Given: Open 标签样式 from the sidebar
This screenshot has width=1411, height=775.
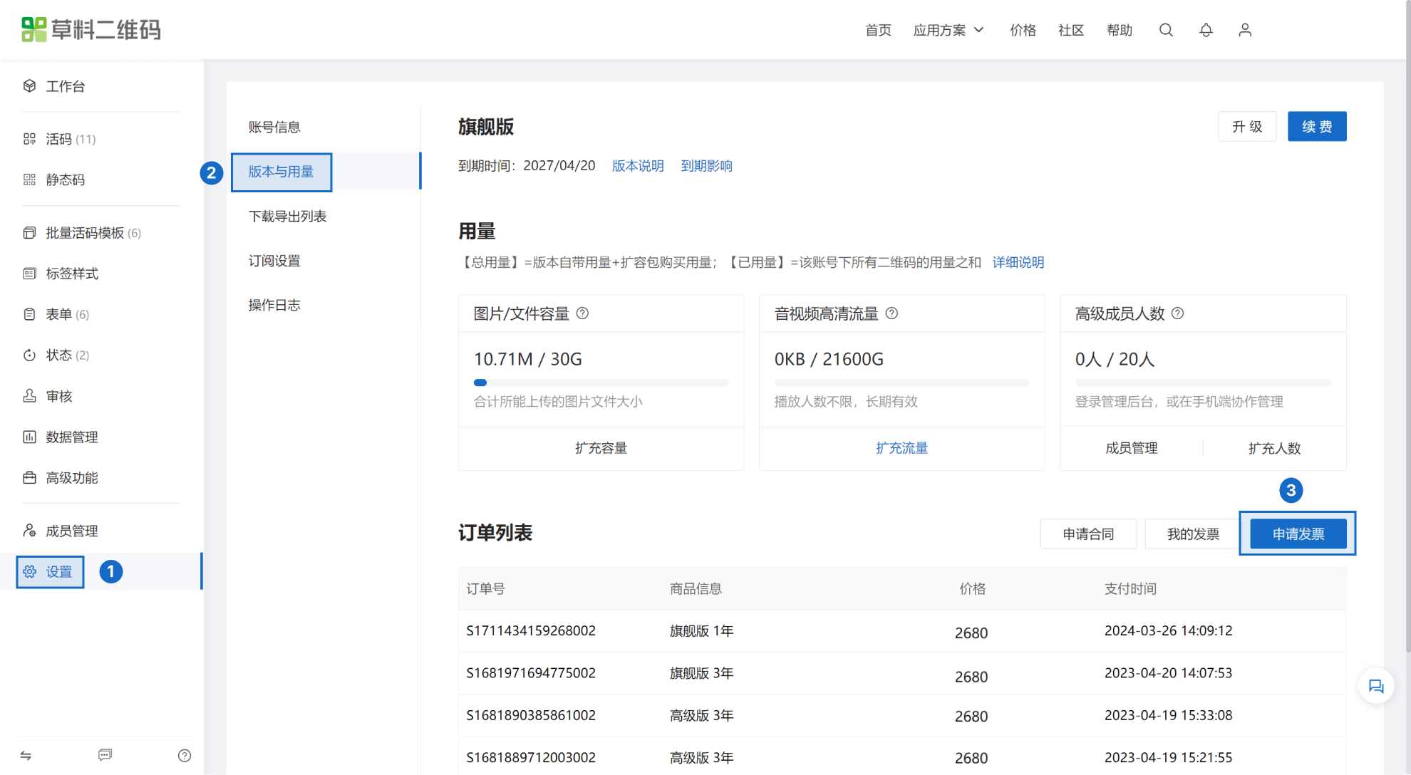Looking at the screenshot, I should [x=72, y=274].
